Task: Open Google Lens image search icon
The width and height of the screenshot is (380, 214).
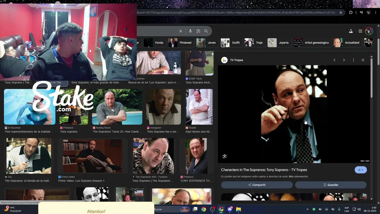Action: pyautogui.click(x=198, y=31)
